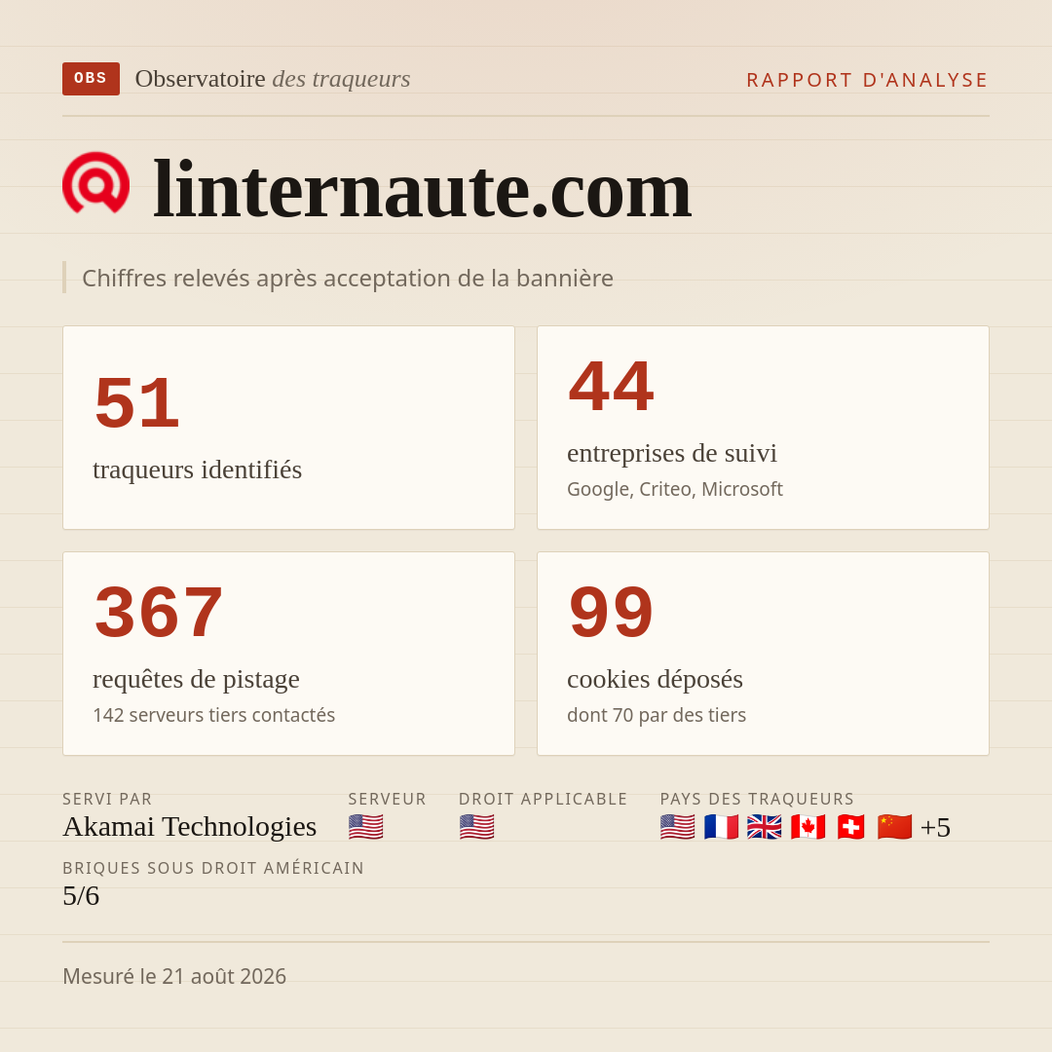Click the US flag in Pays des traqueurs
The image size is (1052, 1052).
tap(678, 827)
